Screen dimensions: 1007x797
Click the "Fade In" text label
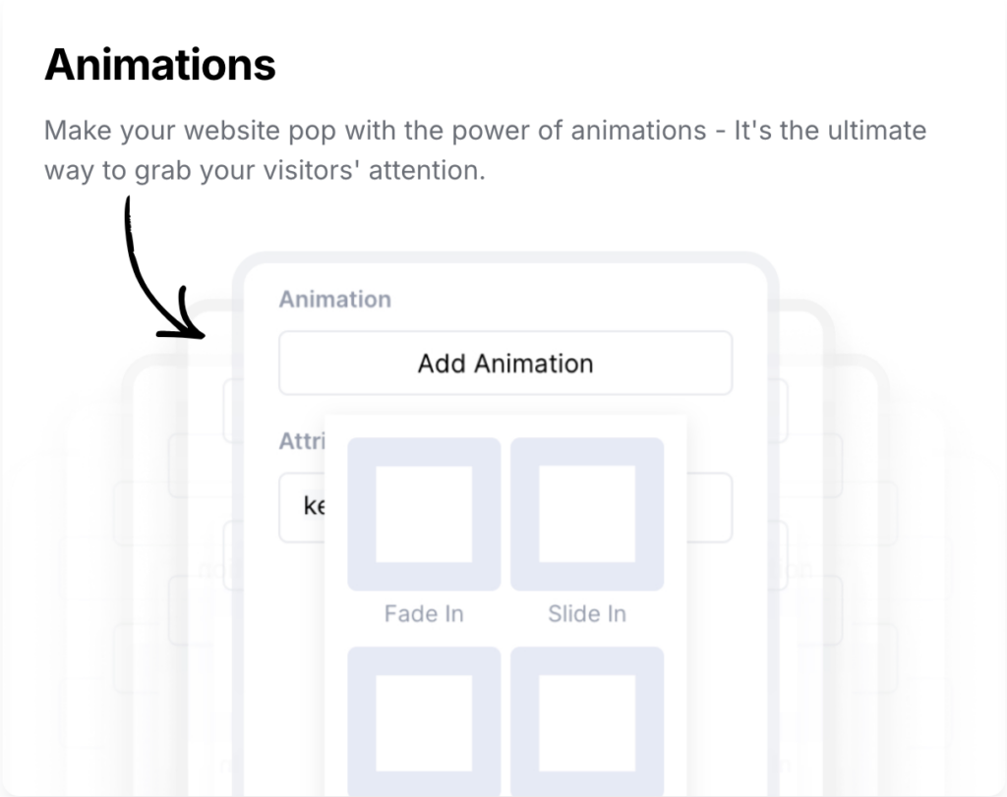click(x=424, y=614)
